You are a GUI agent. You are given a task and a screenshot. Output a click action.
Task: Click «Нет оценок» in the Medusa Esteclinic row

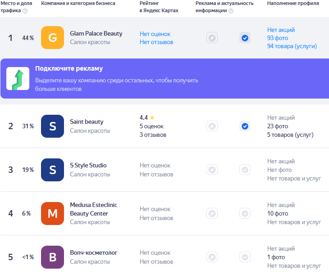(155, 209)
